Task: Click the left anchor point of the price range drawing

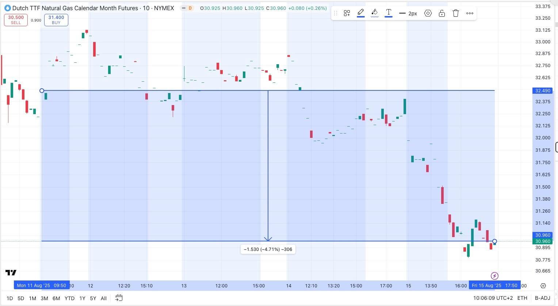Action: (42, 90)
